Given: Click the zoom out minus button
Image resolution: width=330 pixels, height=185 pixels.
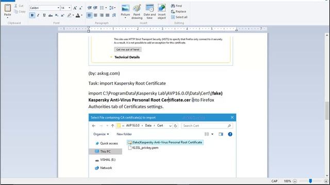Looking at the screenshot, I should click(x=295, y=181).
